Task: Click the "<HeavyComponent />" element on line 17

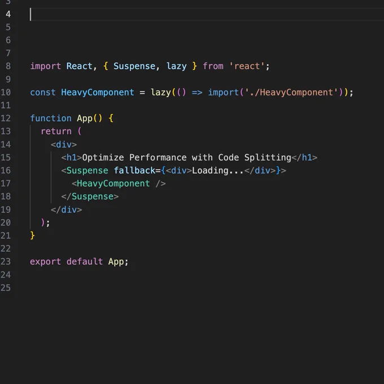Action: point(119,184)
